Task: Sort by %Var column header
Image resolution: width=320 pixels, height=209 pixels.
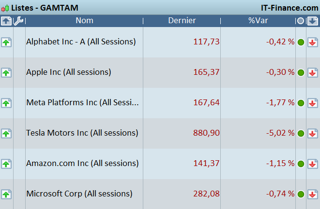Action: point(258,21)
